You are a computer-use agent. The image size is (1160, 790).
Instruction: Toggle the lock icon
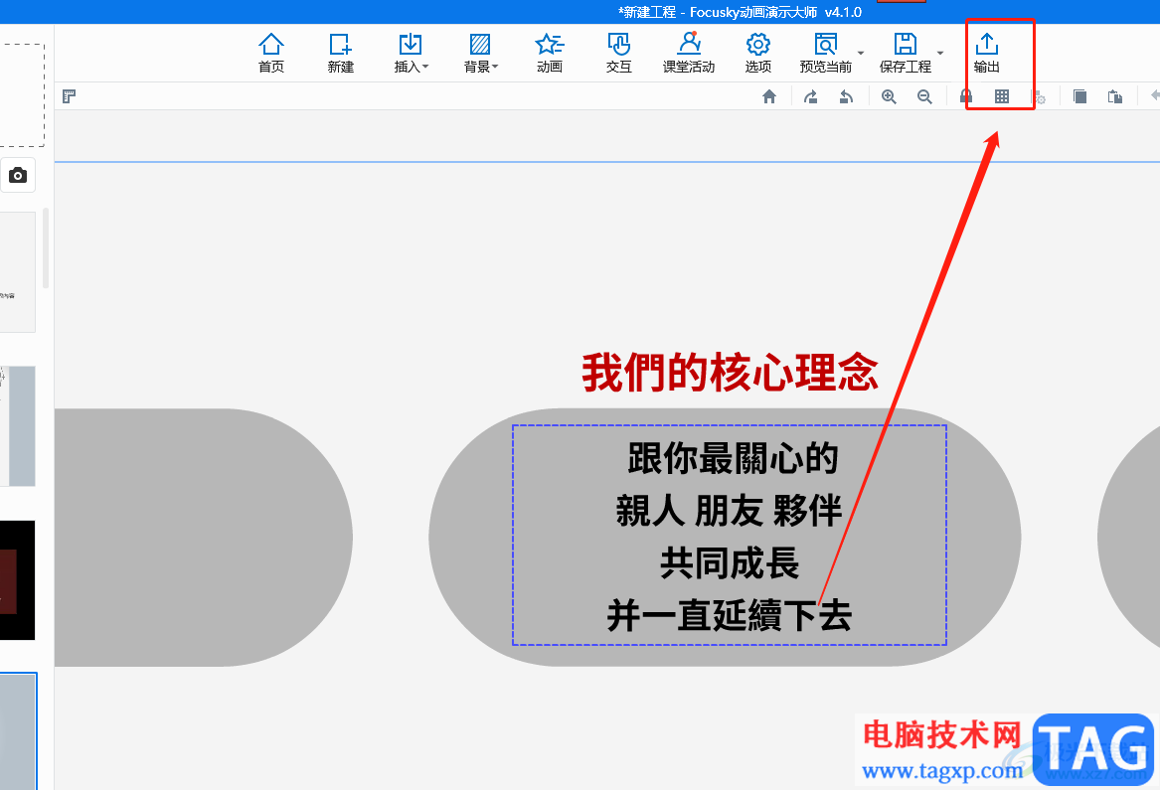point(965,96)
